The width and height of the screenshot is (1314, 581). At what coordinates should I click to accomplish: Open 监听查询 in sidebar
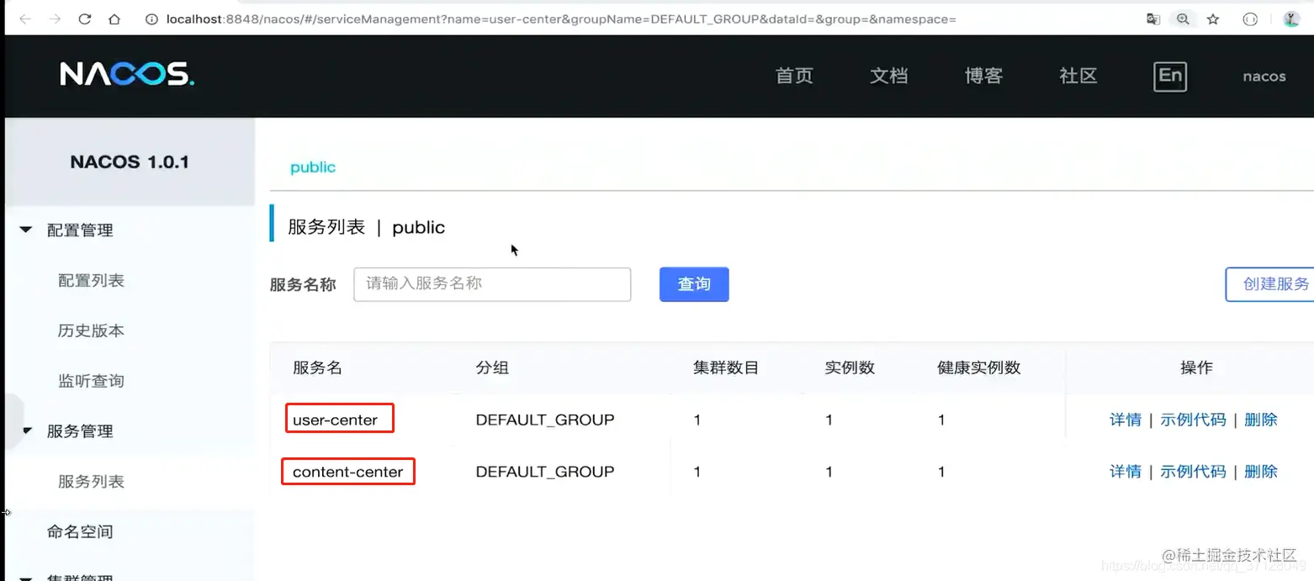(x=91, y=381)
